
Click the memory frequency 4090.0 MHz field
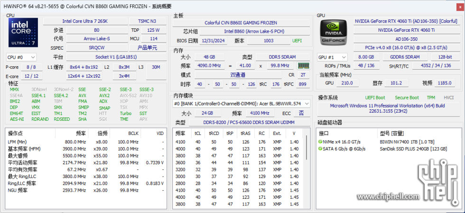point(210,66)
